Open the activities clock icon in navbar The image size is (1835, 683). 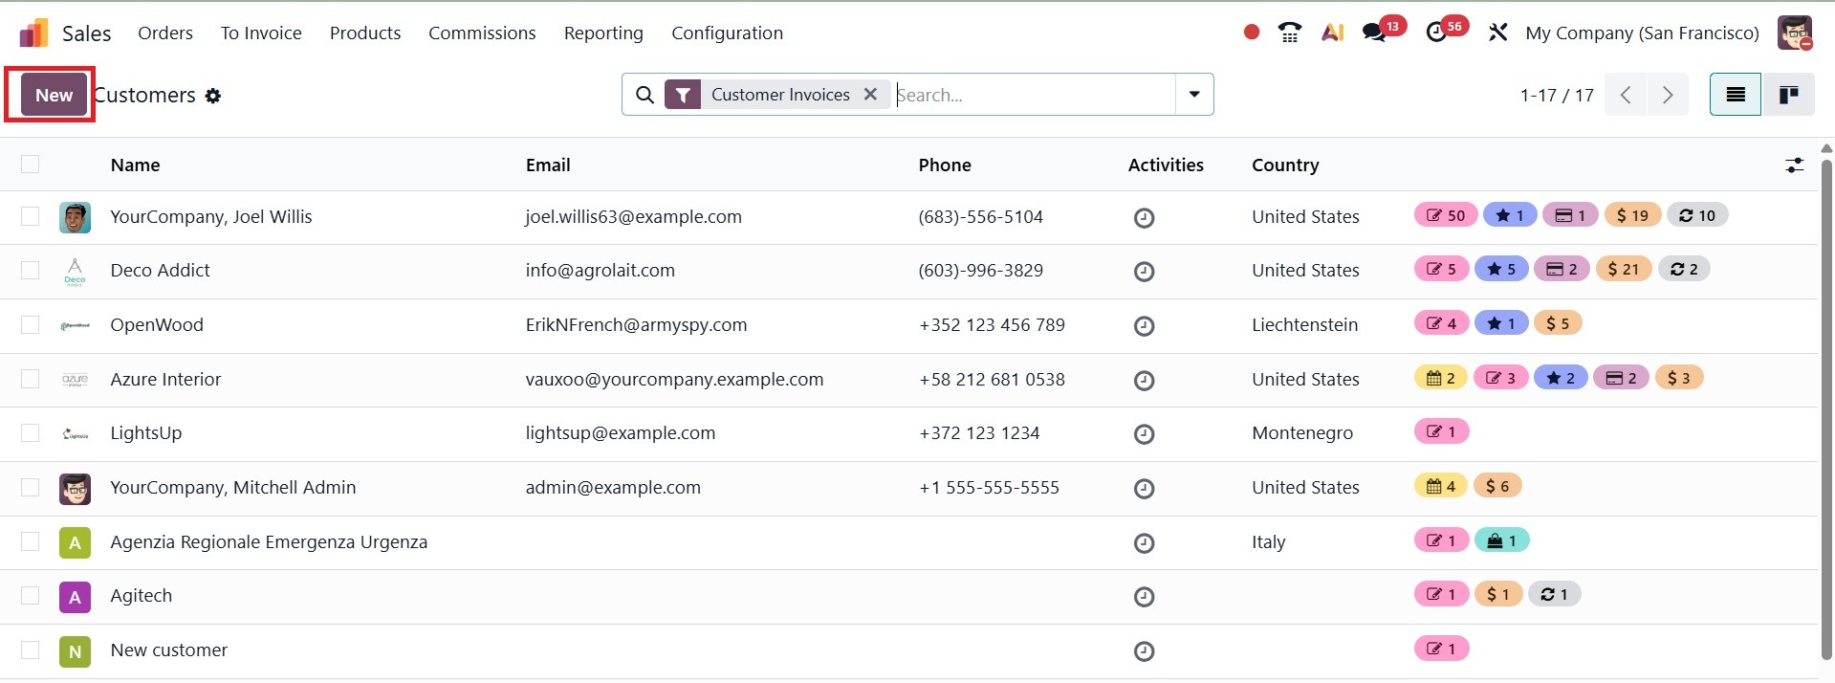pyautogui.click(x=1436, y=33)
